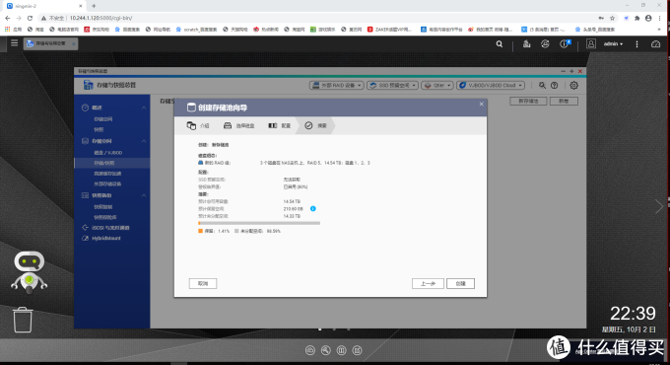670x365 pixels.
Task: Open 外部存储设备 in the sidebar
Action: pyautogui.click(x=107, y=184)
